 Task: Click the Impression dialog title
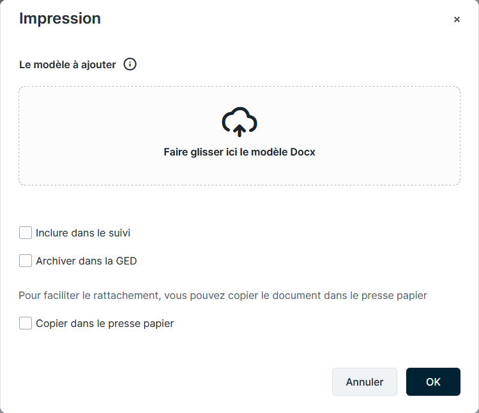pyautogui.click(x=60, y=18)
